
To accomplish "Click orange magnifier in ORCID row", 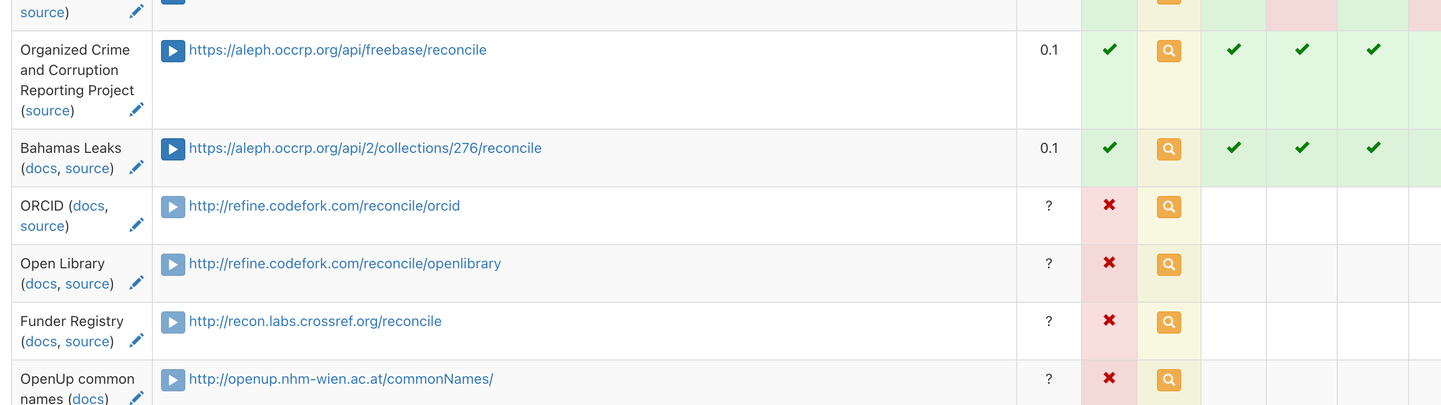I will pos(1169,207).
